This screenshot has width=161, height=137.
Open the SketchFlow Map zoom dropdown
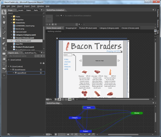click(56, 134)
